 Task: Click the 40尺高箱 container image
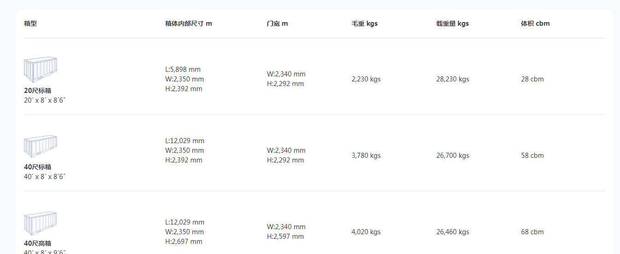41,223
